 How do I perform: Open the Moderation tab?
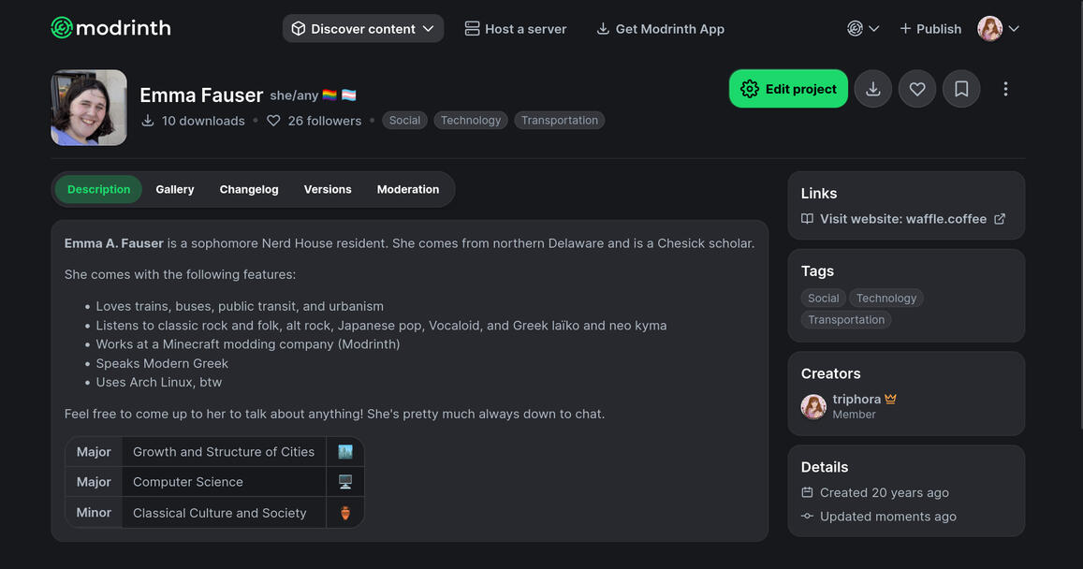coord(407,189)
